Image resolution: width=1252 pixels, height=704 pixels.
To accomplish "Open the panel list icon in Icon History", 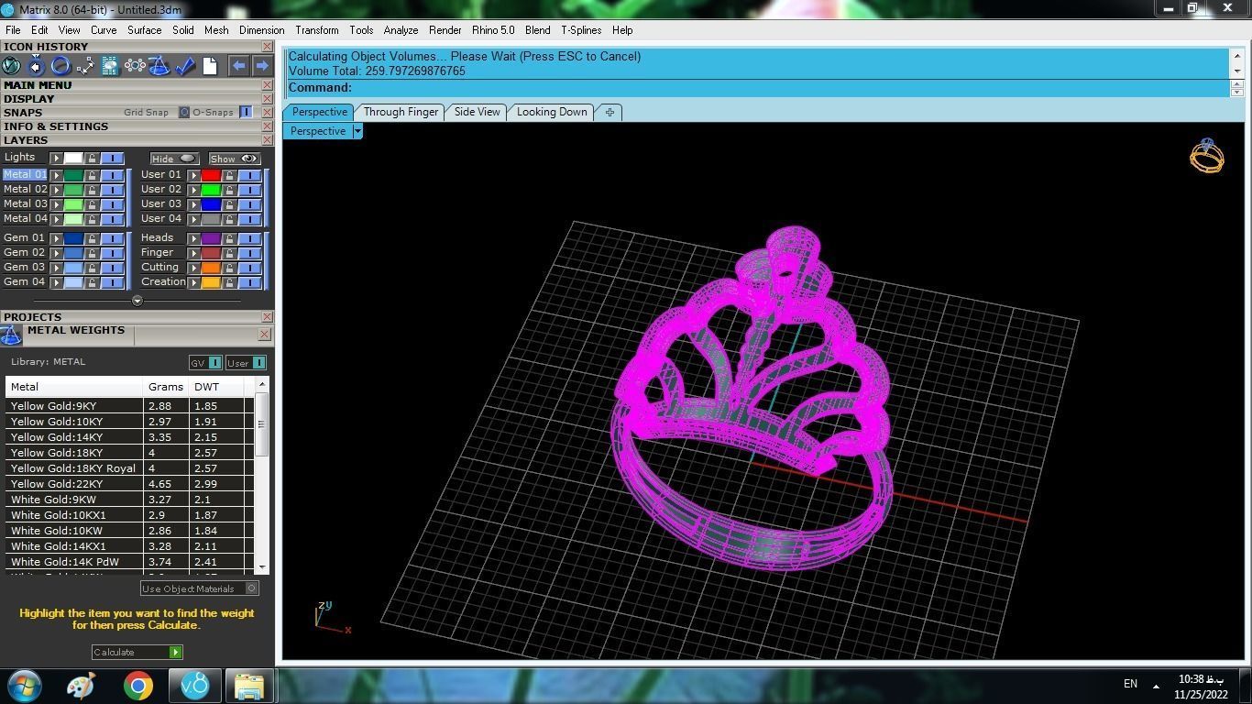I will point(110,65).
